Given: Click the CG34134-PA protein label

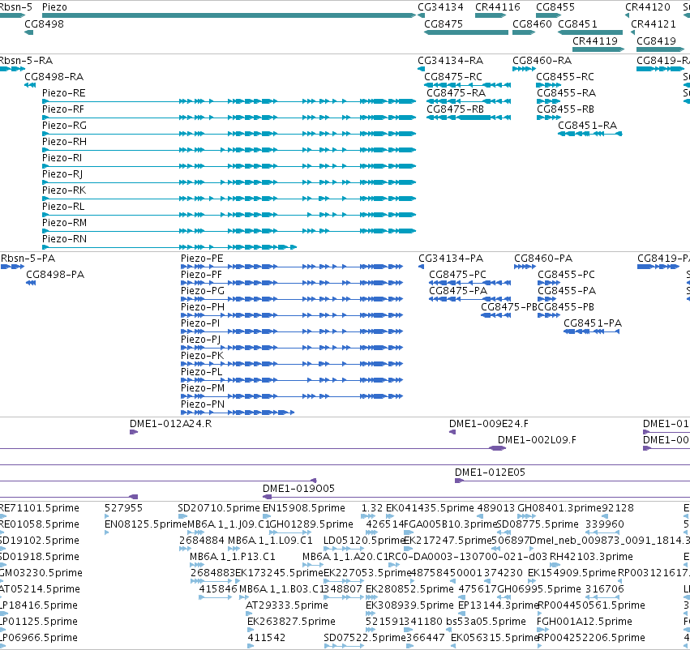Looking at the screenshot, I should [x=451, y=259].
